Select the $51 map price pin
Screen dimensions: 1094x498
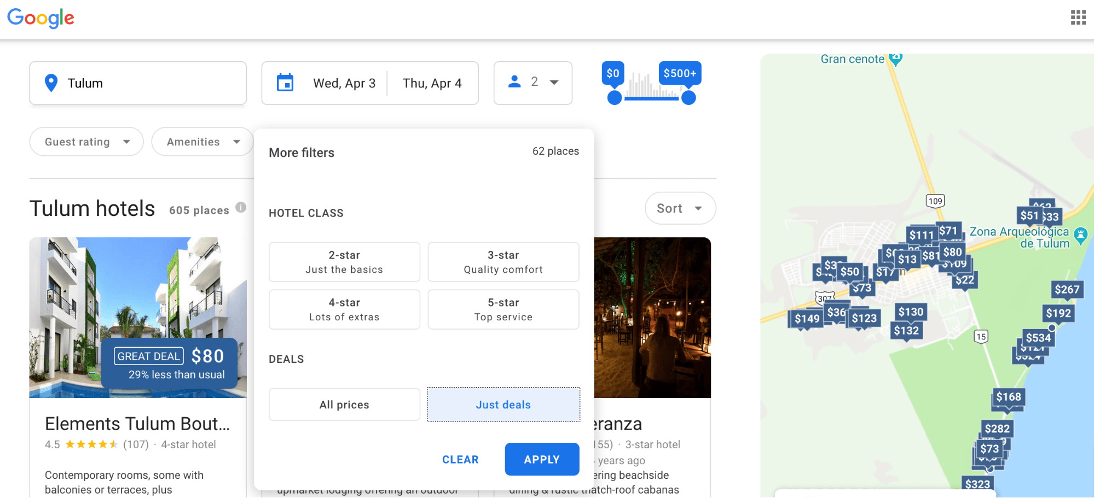(x=1029, y=216)
